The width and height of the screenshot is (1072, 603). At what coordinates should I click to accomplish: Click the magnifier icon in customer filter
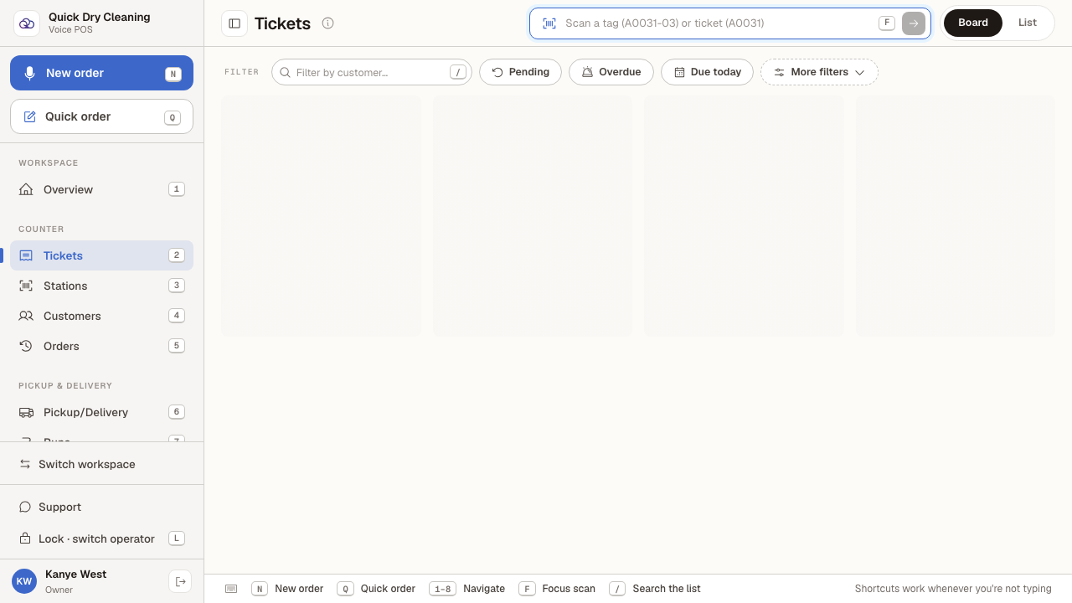286,72
